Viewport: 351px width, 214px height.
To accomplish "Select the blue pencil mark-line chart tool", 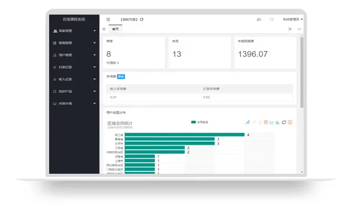I will point(247,122).
